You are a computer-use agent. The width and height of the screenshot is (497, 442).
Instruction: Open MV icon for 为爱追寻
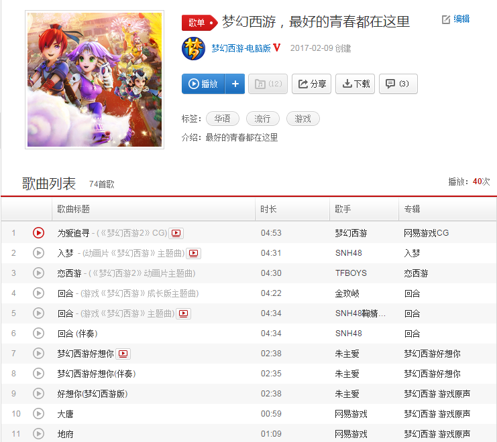point(176,233)
